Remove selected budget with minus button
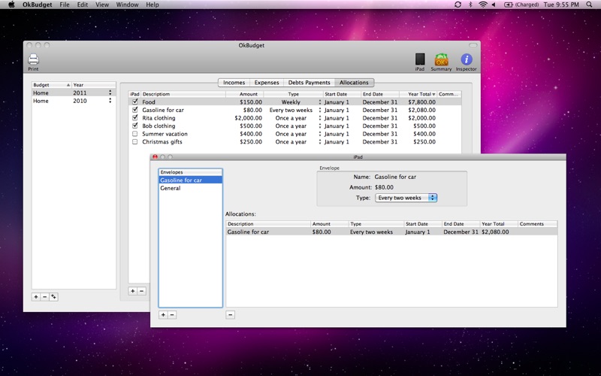The image size is (601, 376). point(44,296)
